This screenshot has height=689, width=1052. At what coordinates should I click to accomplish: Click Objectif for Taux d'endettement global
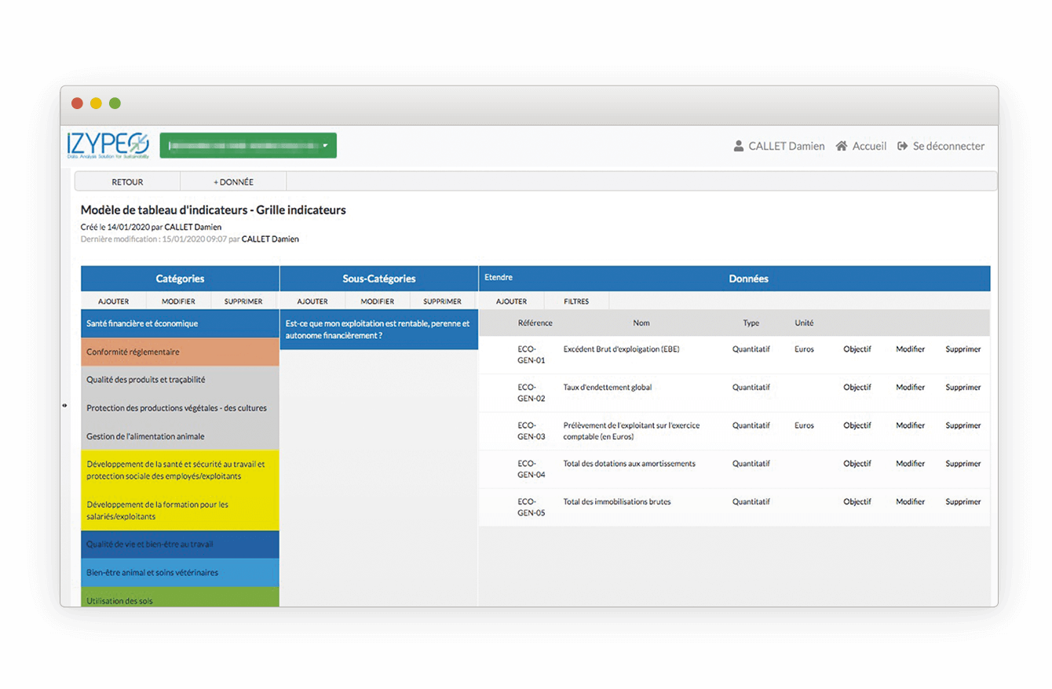point(857,387)
